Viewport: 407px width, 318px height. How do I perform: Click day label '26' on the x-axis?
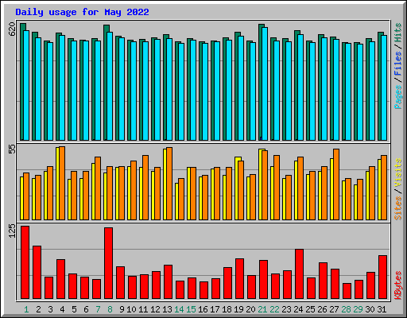pyautogui.click(x=322, y=309)
